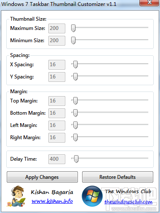Click the Delay Time value field
The width and height of the screenshot is (160, 213).
pos(57,159)
